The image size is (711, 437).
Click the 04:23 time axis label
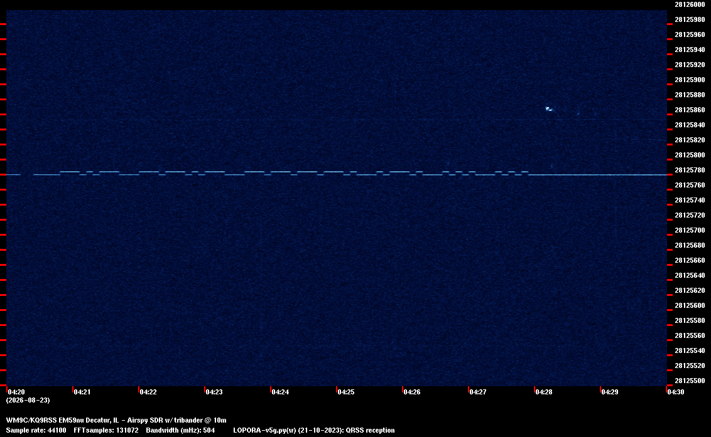pos(214,392)
